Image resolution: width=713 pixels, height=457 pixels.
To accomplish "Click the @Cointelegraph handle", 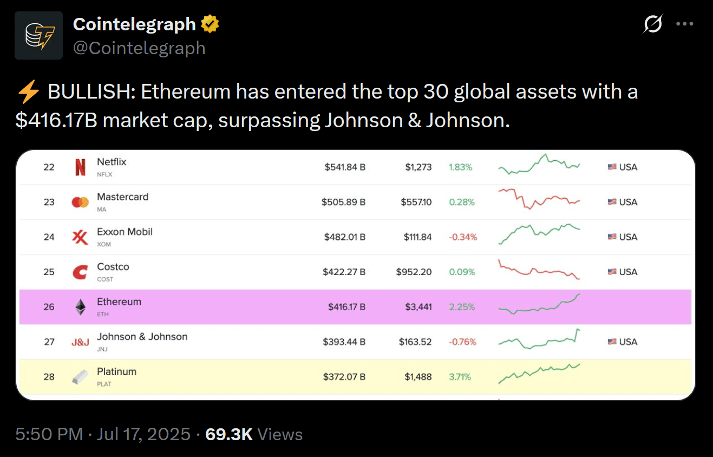I will pos(139,48).
